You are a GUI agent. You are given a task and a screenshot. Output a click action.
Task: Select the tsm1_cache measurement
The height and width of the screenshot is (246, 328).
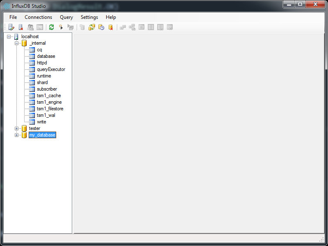pyautogui.click(x=49, y=96)
